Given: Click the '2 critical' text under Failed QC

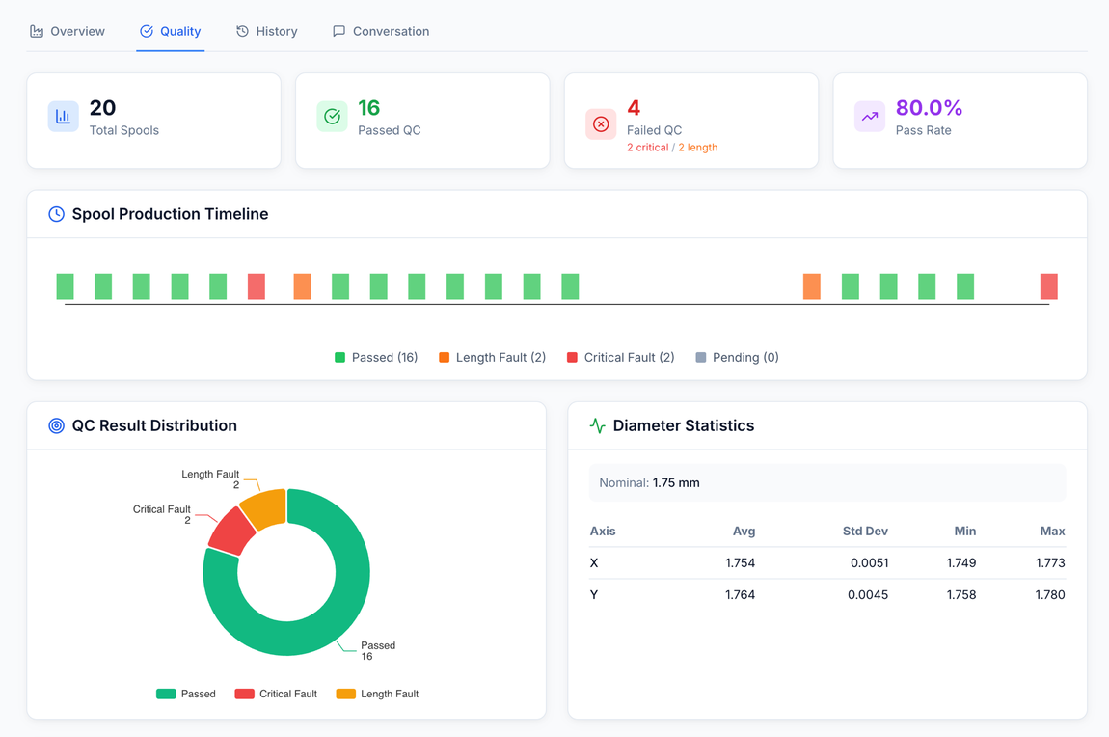Looking at the screenshot, I should coord(647,148).
